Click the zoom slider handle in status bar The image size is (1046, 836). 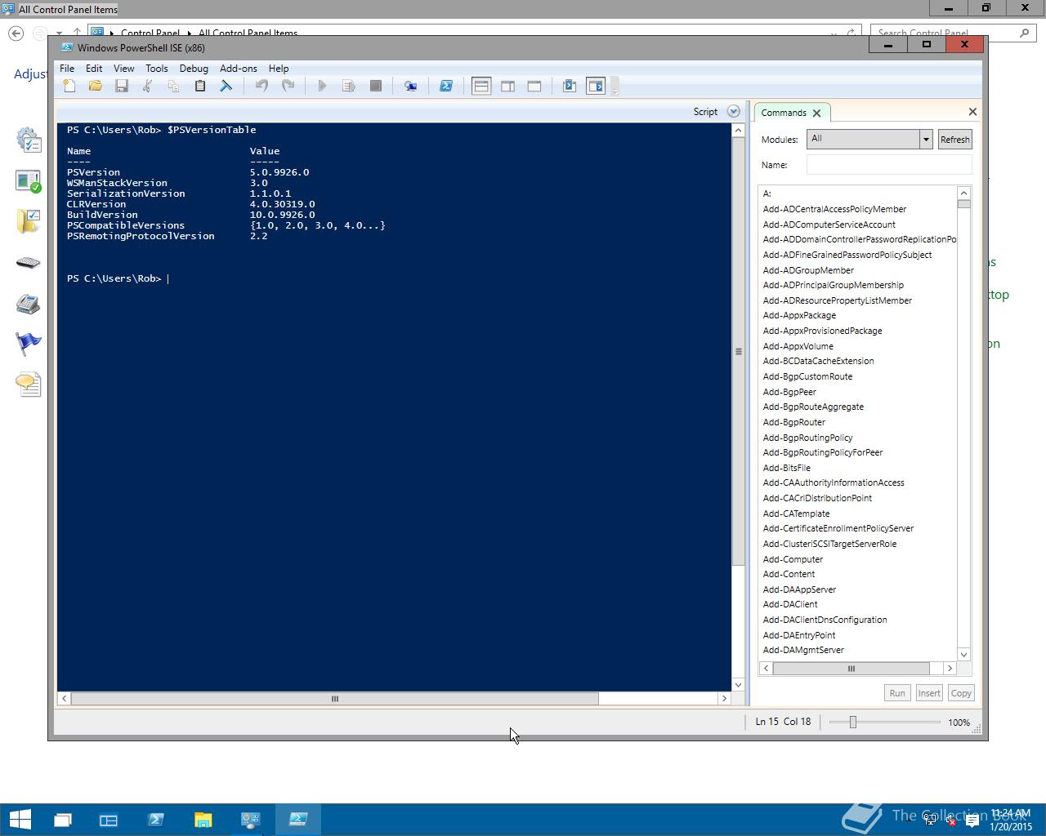(852, 722)
